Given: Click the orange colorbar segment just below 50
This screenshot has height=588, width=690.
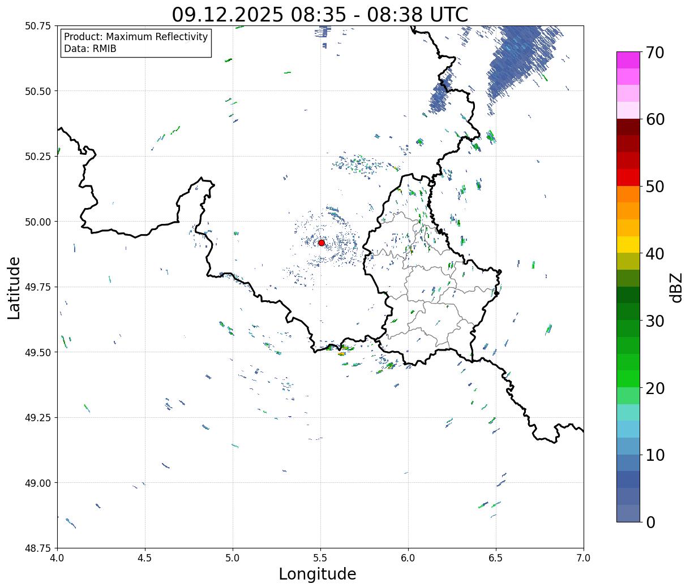Looking at the screenshot, I should point(628,194).
